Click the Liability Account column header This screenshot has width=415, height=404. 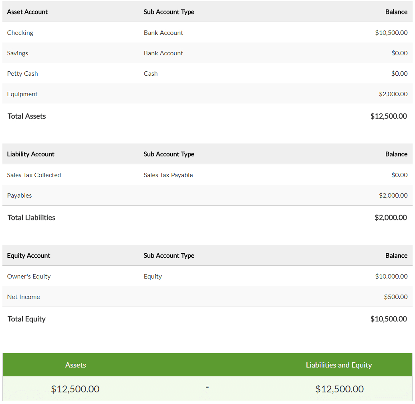(x=31, y=154)
